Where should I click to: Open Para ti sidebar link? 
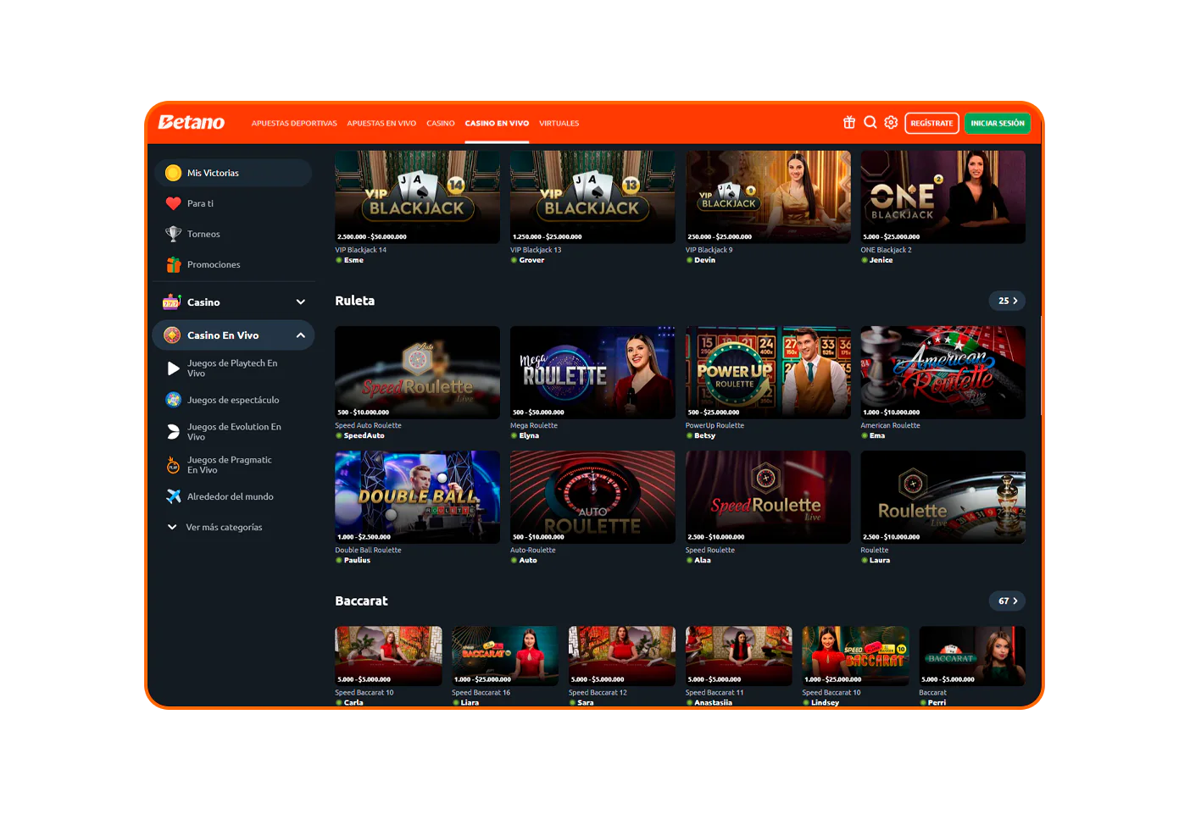pos(200,203)
